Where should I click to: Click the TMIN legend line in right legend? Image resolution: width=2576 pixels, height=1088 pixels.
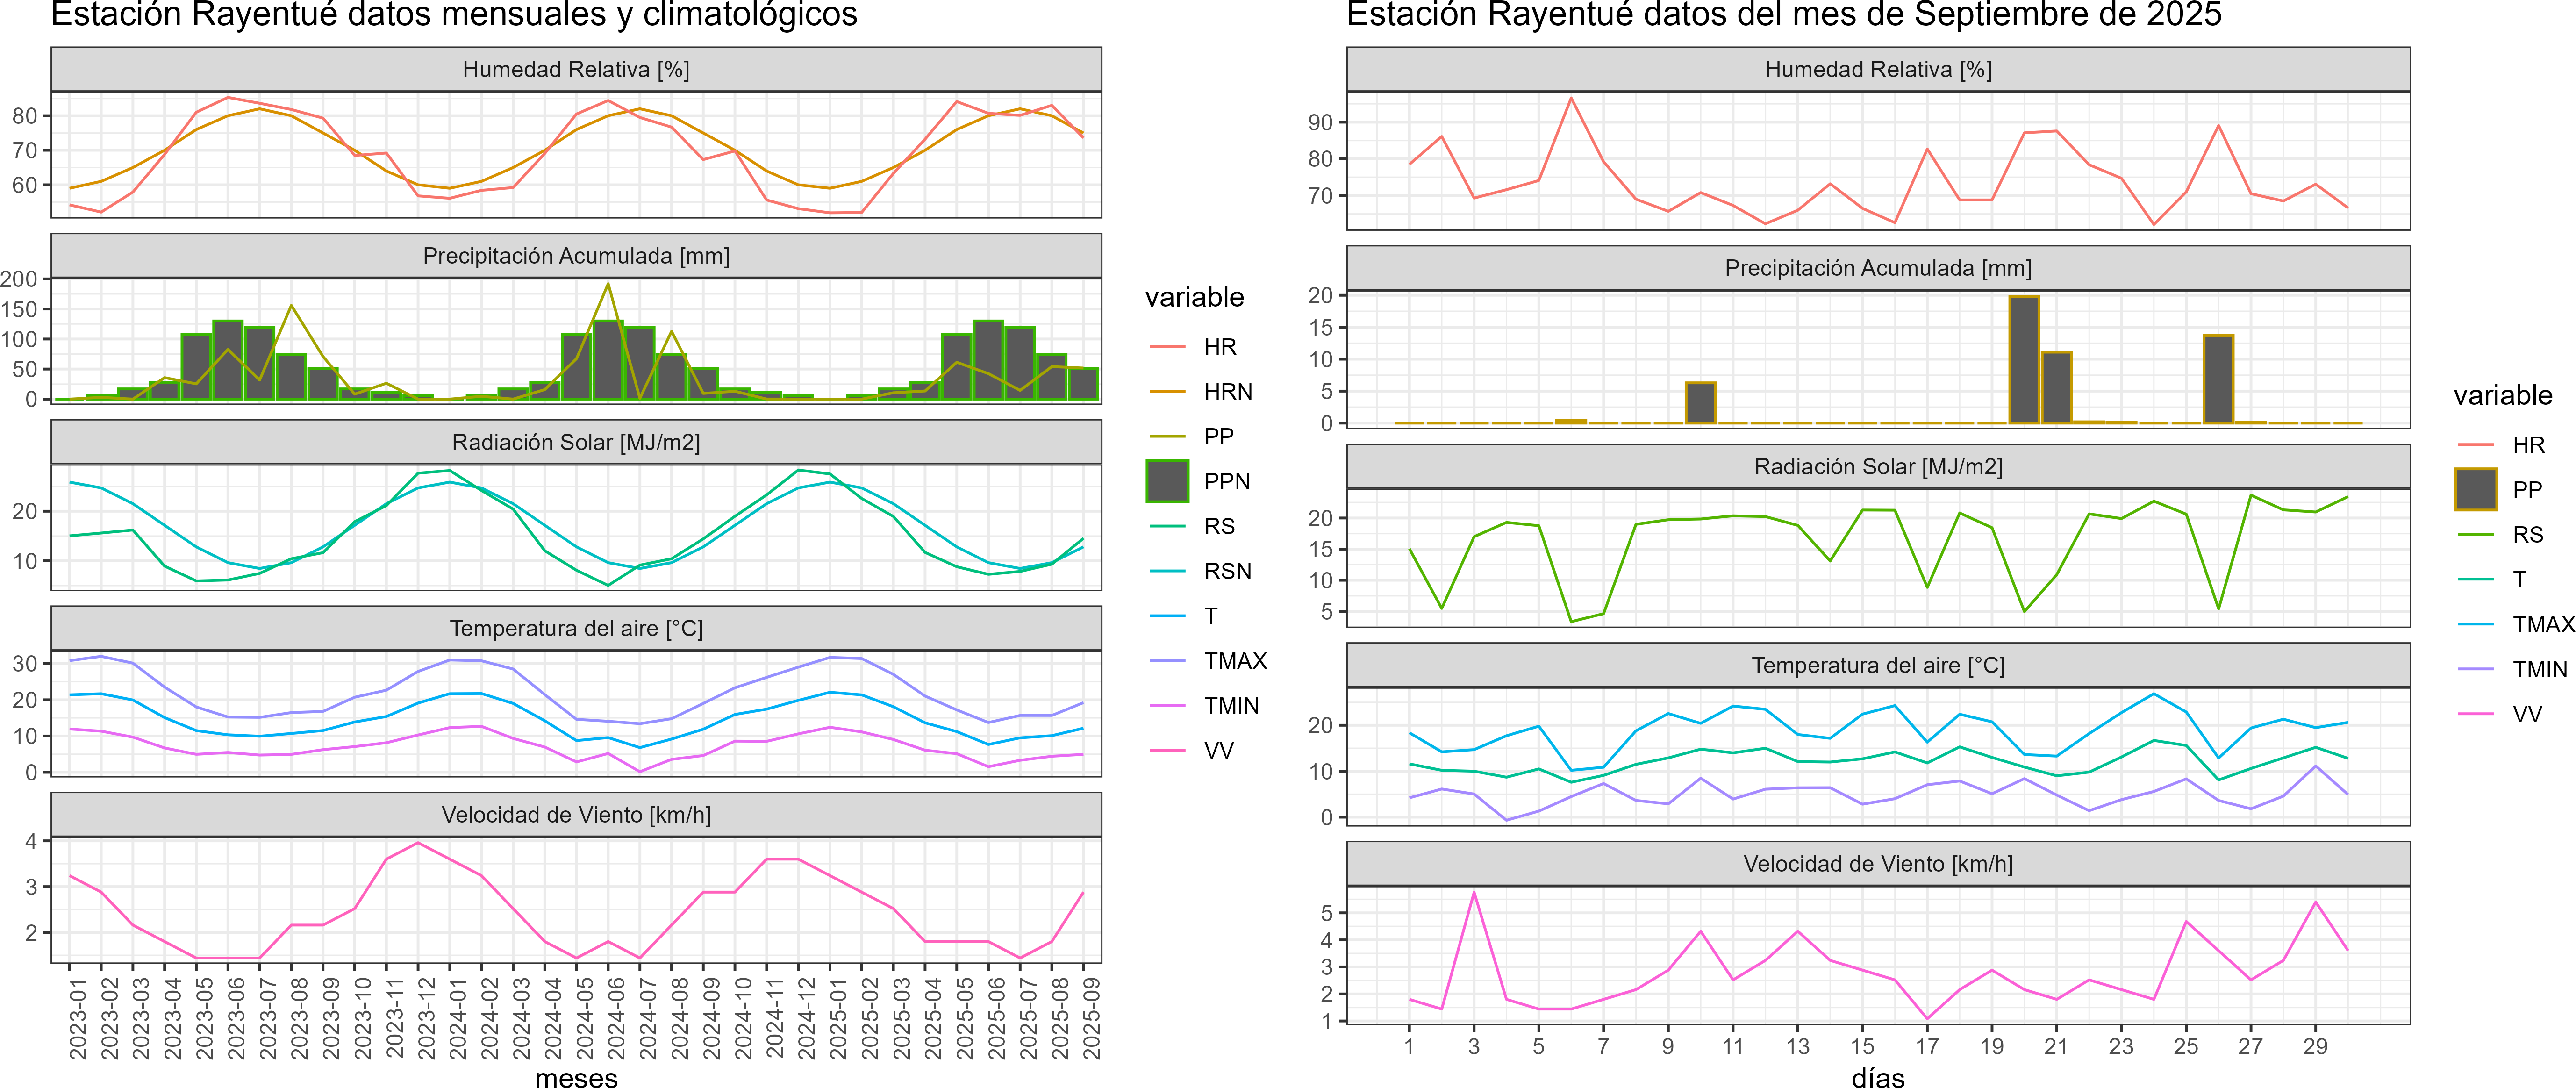click(x=2475, y=669)
